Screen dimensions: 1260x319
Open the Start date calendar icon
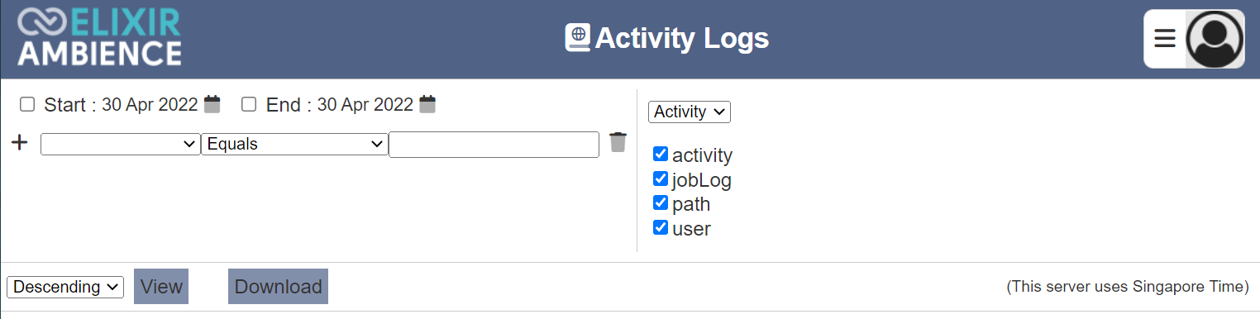point(212,104)
